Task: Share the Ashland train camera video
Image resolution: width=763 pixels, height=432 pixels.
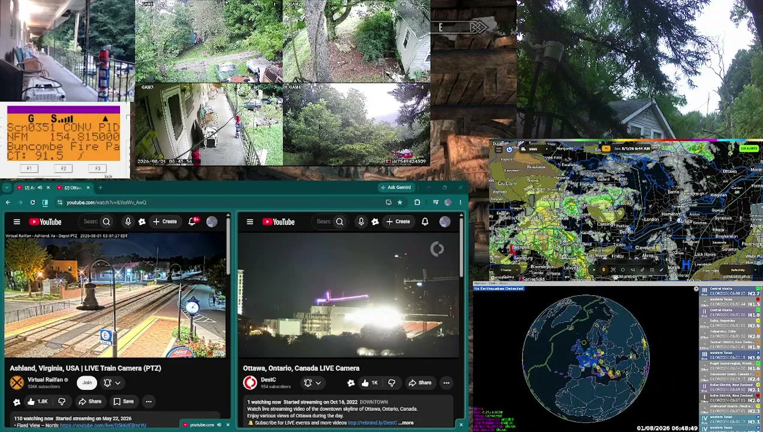Action: (x=90, y=401)
